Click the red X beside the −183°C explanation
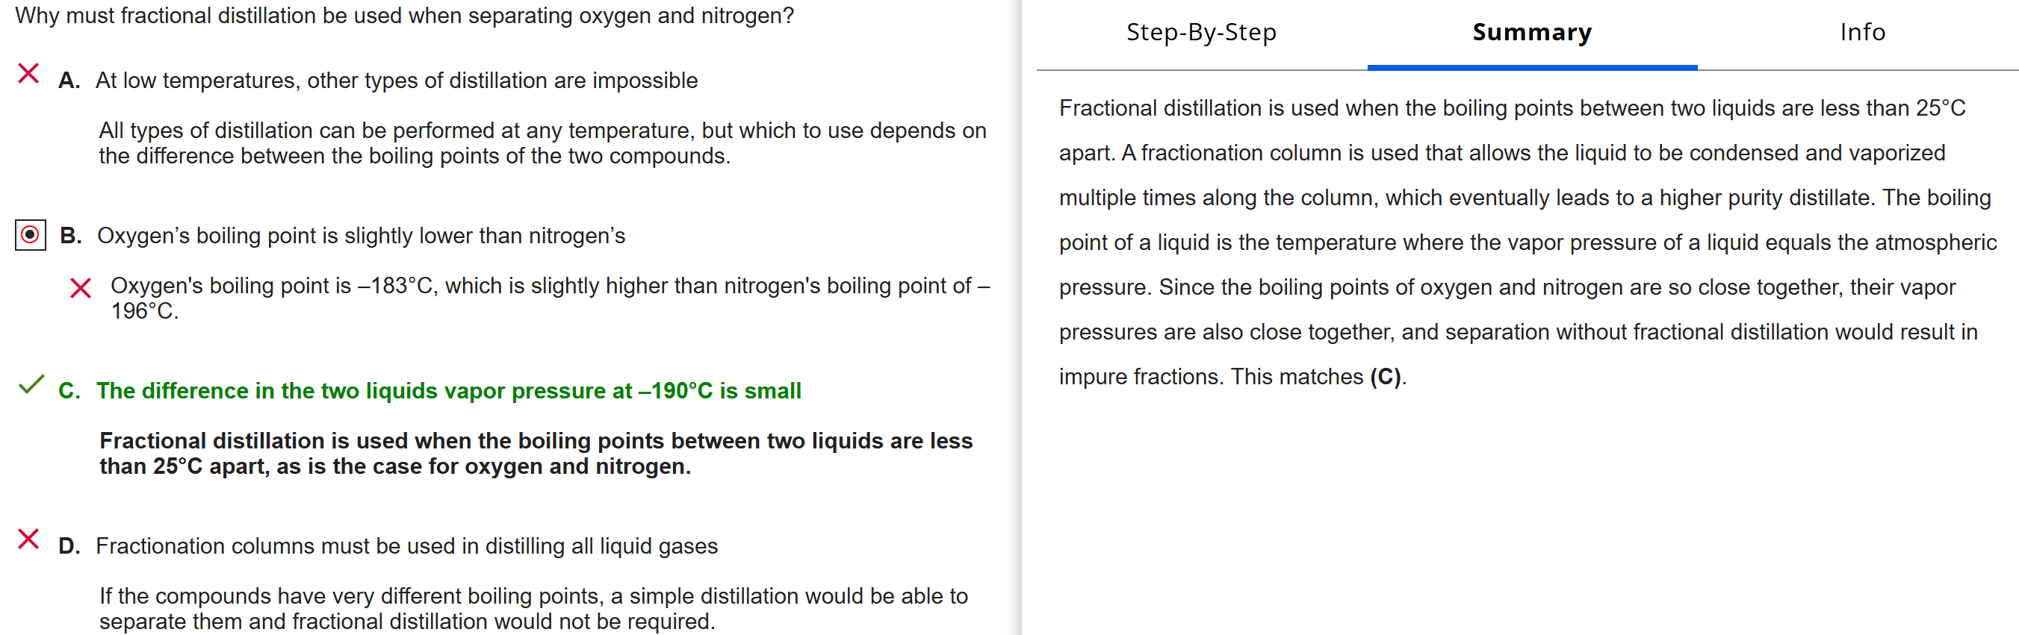2019x635 pixels. tap(80, 288)
